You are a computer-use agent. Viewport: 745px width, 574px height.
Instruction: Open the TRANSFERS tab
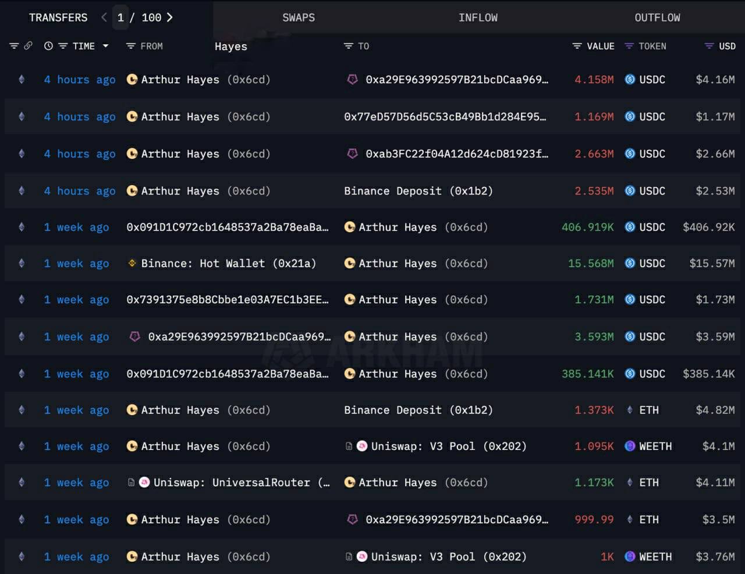pos(58,17)
